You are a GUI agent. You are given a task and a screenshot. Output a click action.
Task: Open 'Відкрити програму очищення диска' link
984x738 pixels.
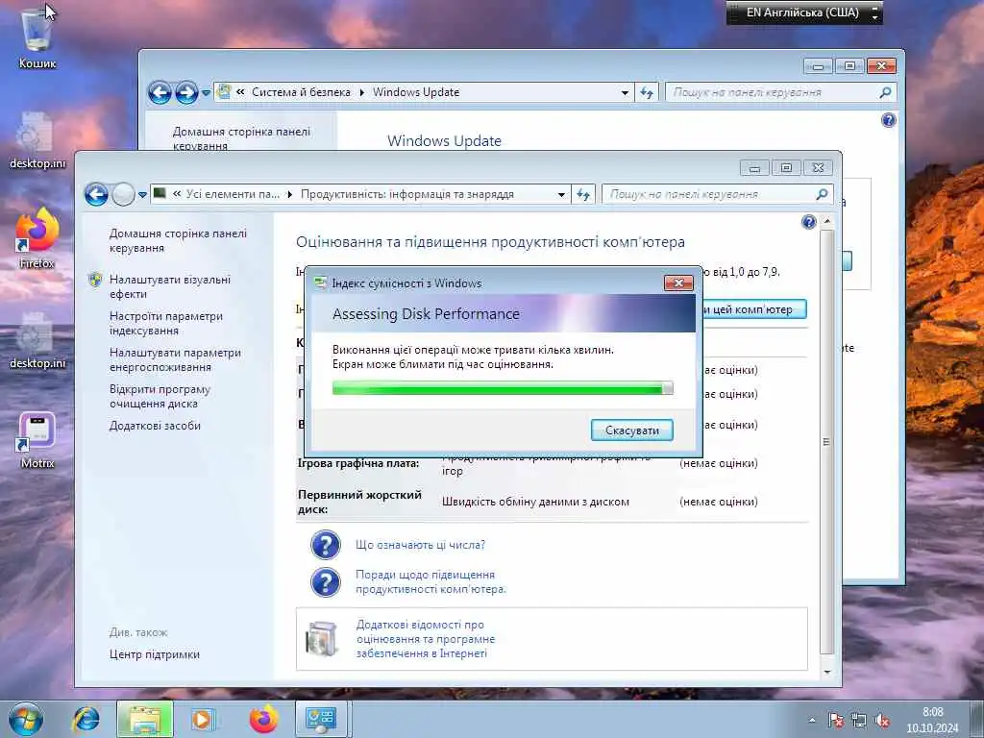pos(160,396)
